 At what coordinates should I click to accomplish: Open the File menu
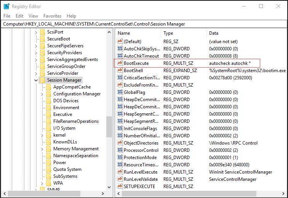tap(7, 16)
